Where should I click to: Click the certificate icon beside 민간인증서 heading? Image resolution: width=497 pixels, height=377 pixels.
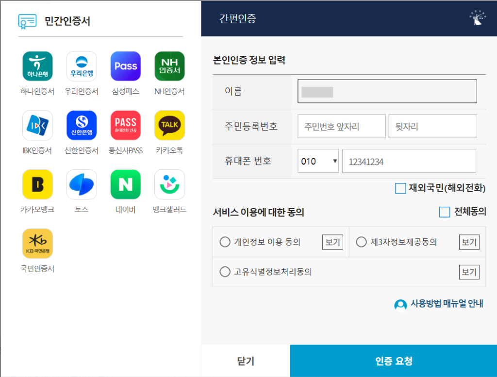tap(27, 21)
